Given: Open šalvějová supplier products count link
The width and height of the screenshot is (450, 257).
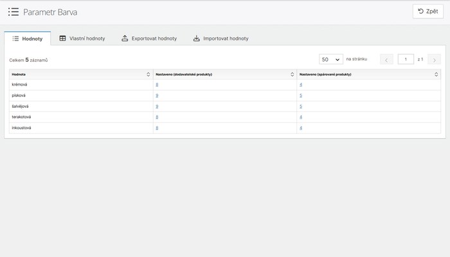Looking at the screenshot, I should [157, 107].
